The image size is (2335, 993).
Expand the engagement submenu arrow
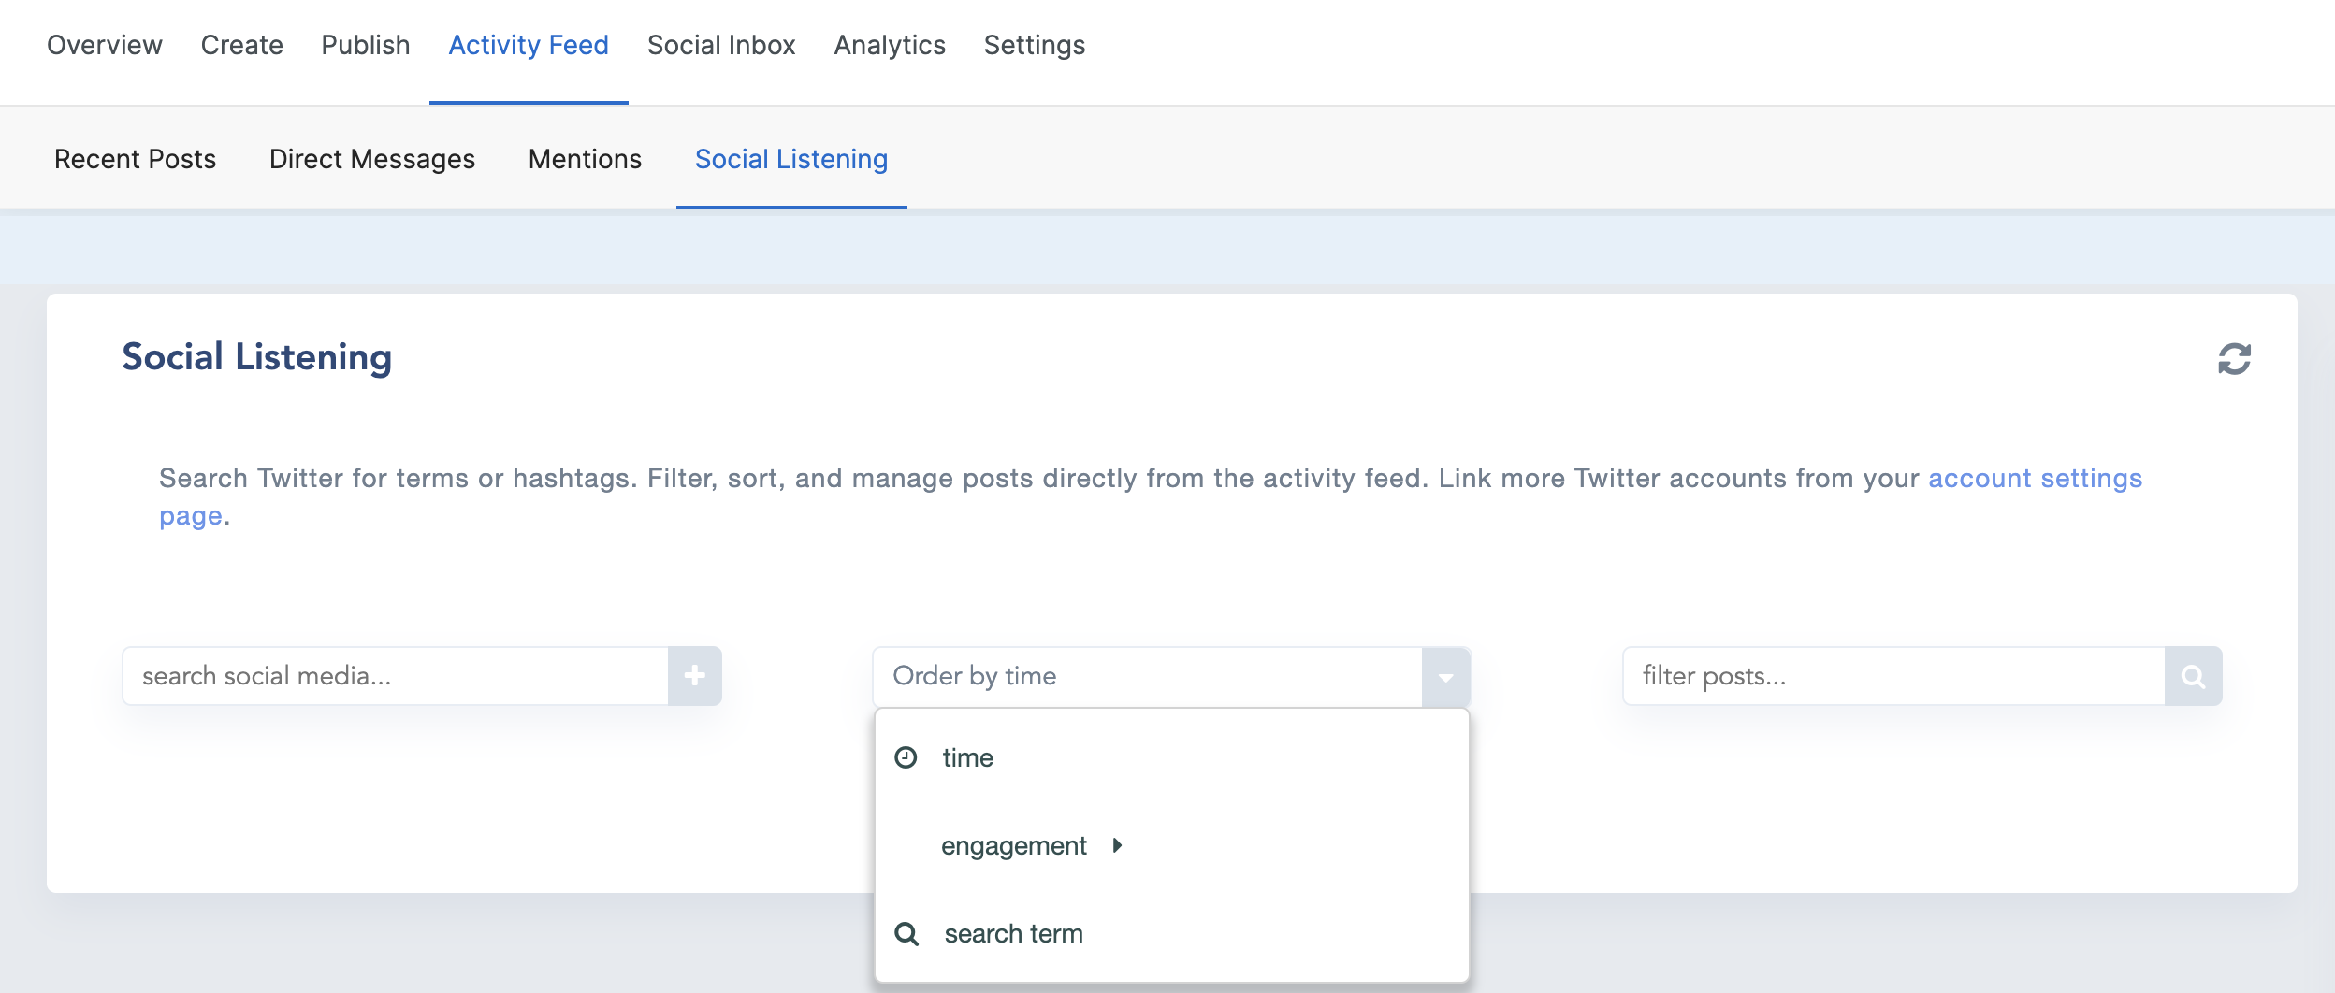click(x=1117, y=845)
